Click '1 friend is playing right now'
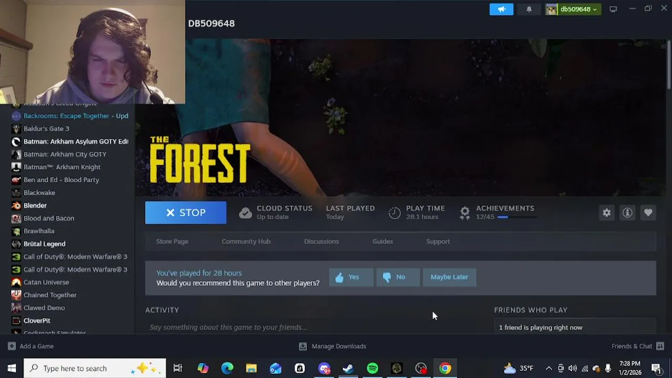The image size is (672, 378). [x=541, y=328]
